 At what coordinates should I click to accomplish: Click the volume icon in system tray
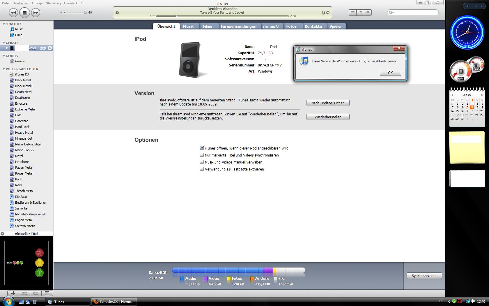coord(473,301)
